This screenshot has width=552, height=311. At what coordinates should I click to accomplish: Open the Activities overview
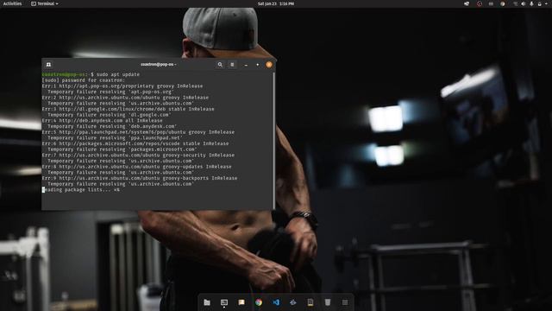pos(12,3)
